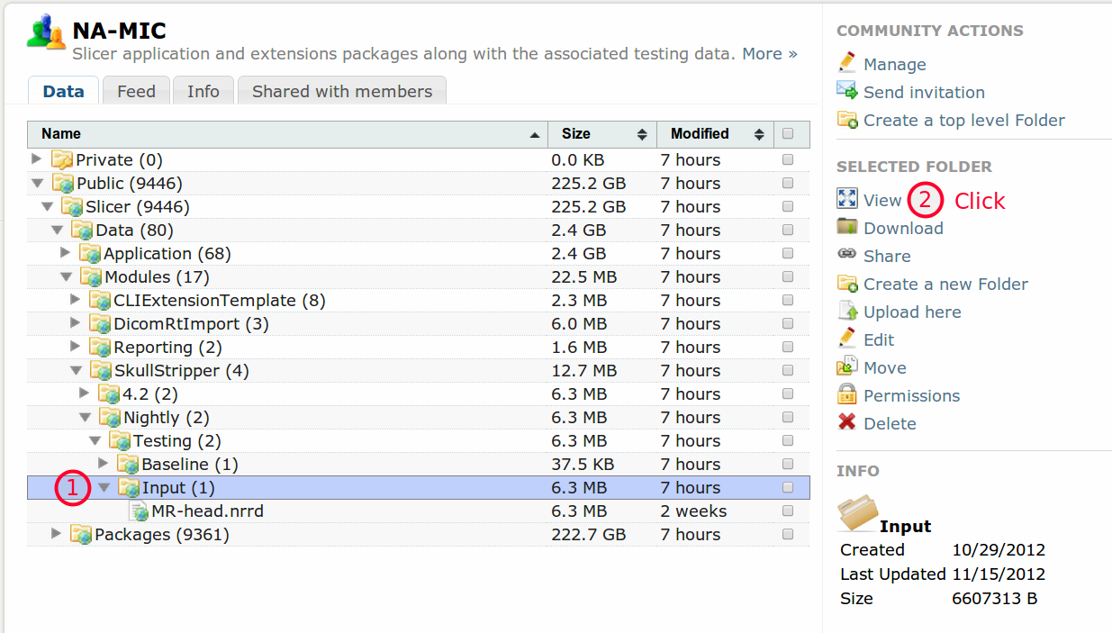Select the checkbox for Packages folder row
Screen dimensions: 1112x633
coord(788,535)
